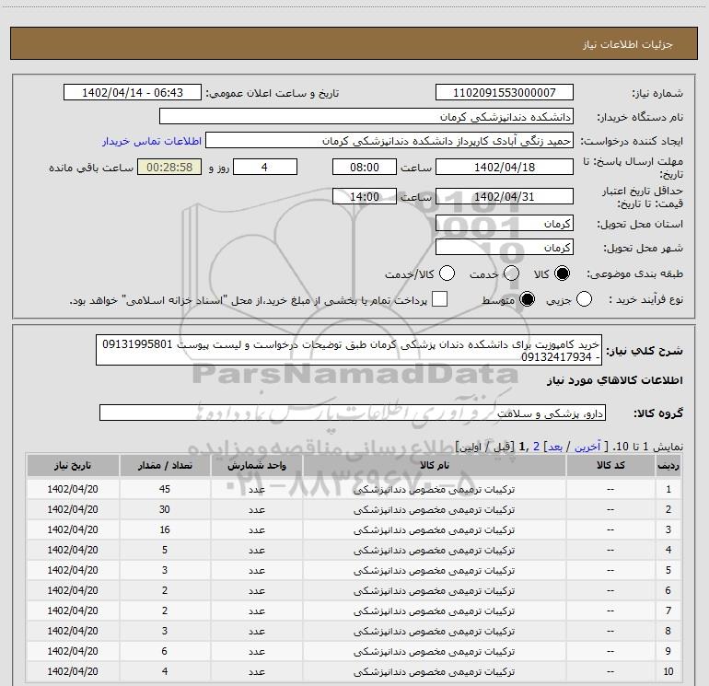Click the delivery city field شهر
Image resolution: width=709 pixels, height=686 pixels.
(x=505, y=247)
